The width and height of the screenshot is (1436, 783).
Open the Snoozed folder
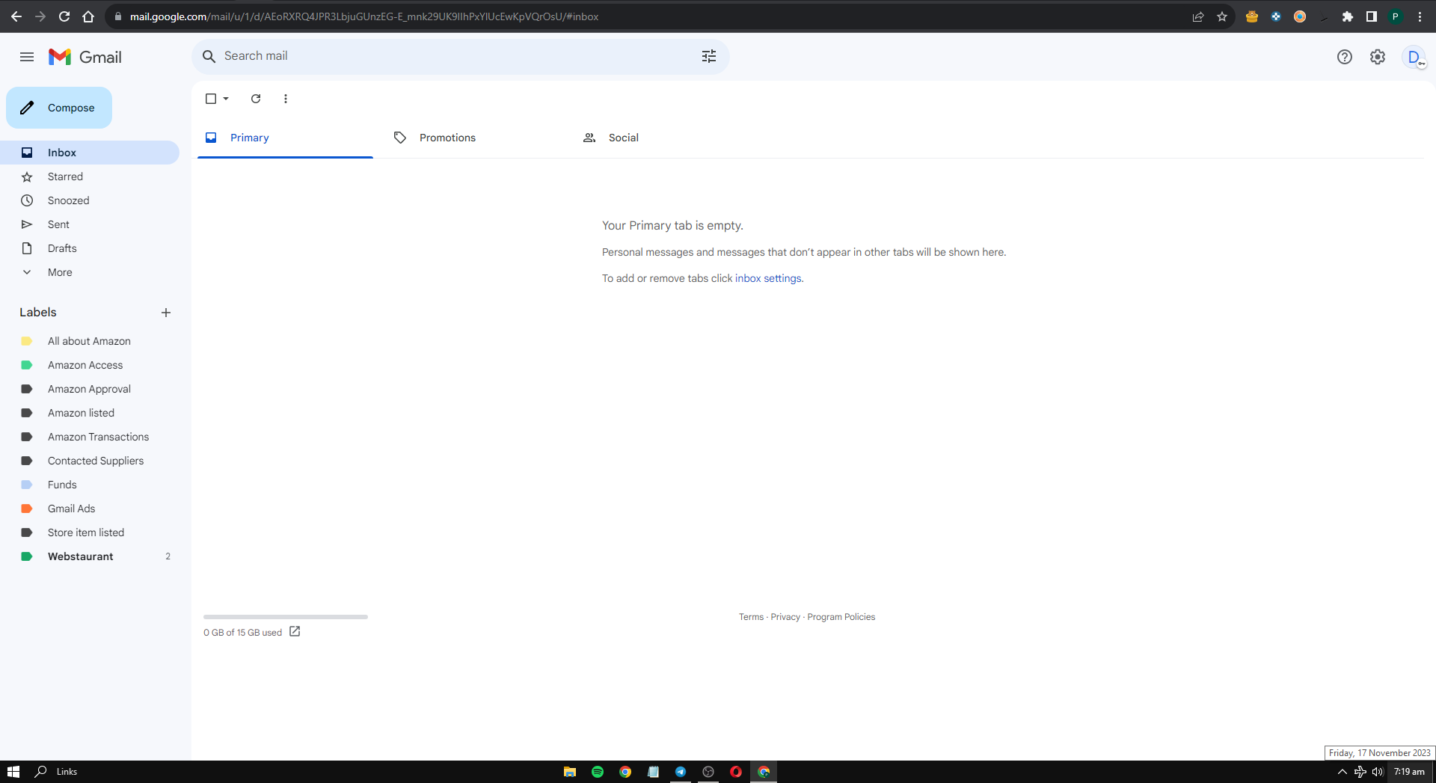[90, 200]
